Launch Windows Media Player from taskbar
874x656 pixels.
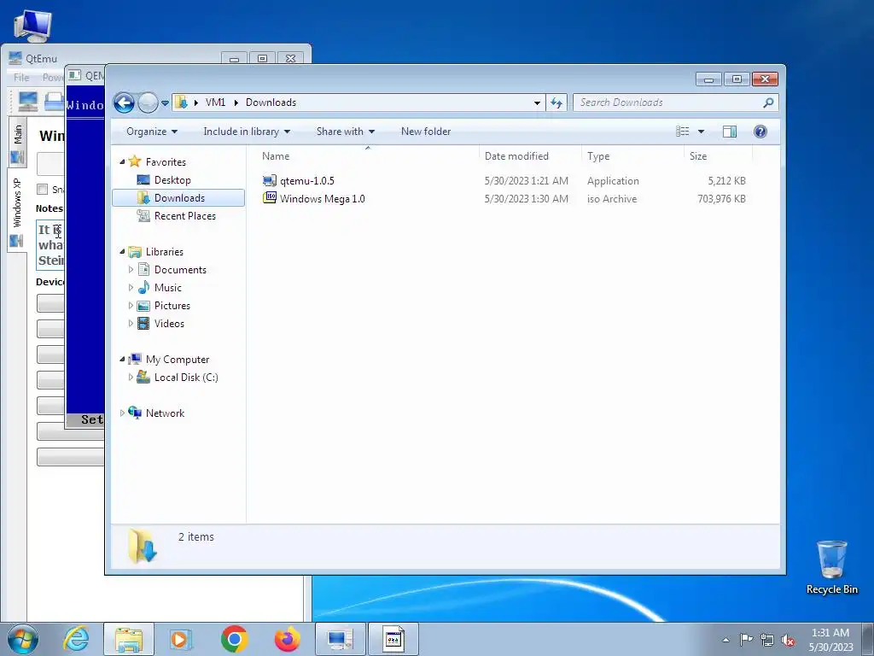(x=181, y=639)
